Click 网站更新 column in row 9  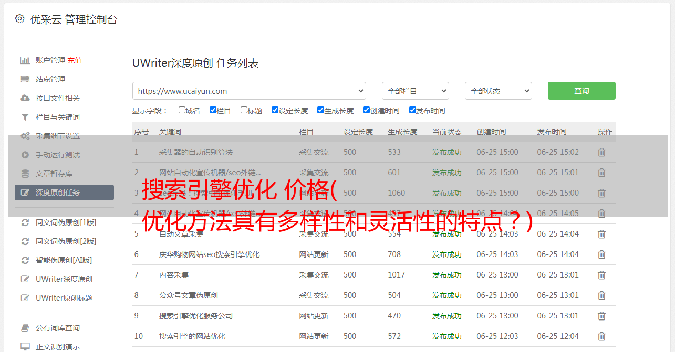pyautogui.click(x=314, y=316)
